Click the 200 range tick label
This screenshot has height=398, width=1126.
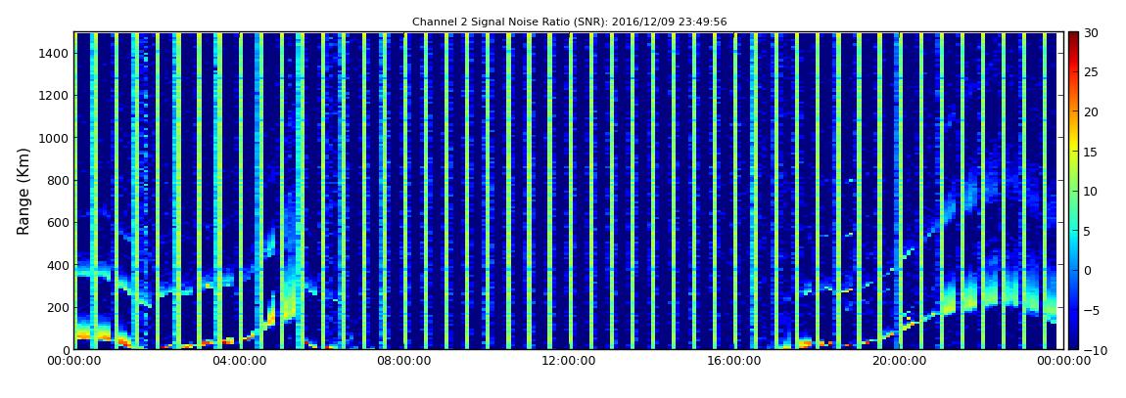pyautogui.click(x=58, y=308)
